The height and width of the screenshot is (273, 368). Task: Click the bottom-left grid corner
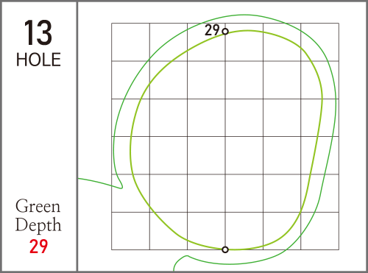pyautogui.click(x=112, y=249)
